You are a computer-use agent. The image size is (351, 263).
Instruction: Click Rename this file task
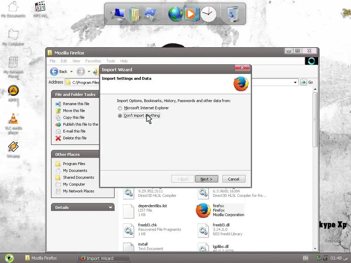(x=76, y=104)
